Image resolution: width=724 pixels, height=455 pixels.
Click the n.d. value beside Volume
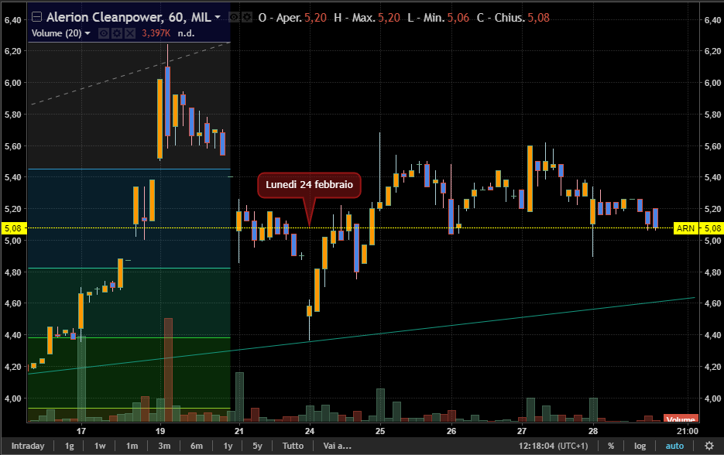(x=186, y=33)
